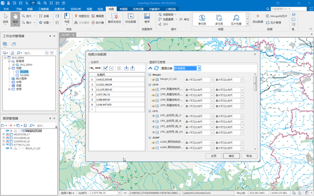Click the blue collapse-all chevron icon
This screenshot has width=314, height=196.
point(150,68)
